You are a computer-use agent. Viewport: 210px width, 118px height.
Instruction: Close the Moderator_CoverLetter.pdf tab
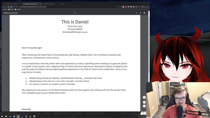(40, 4)
